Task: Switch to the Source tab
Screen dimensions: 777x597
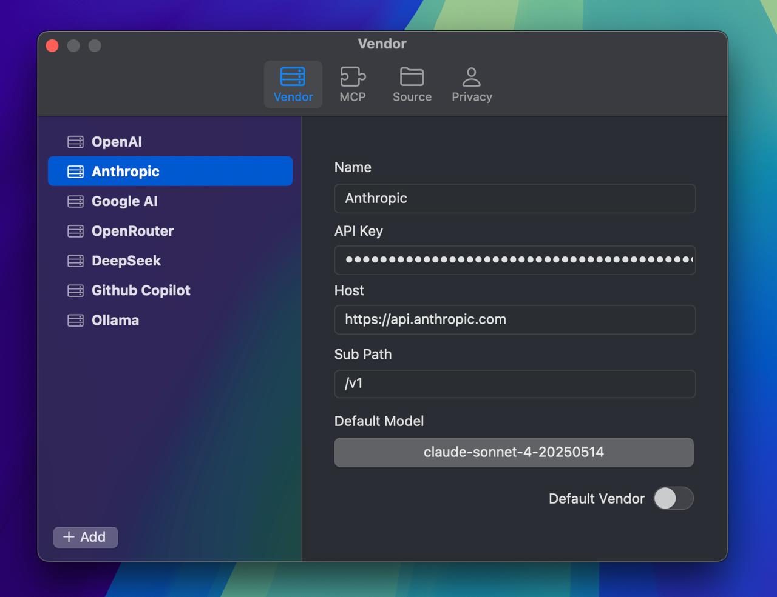Action: 412,85
